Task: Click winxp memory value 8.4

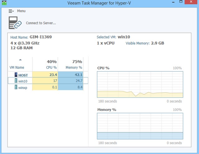Action: [80, 87]
